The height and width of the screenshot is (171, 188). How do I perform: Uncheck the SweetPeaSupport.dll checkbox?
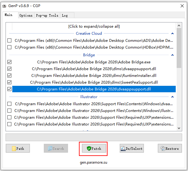9,82
